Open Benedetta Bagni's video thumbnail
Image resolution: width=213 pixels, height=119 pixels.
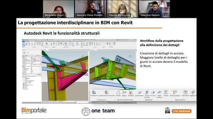59,9
